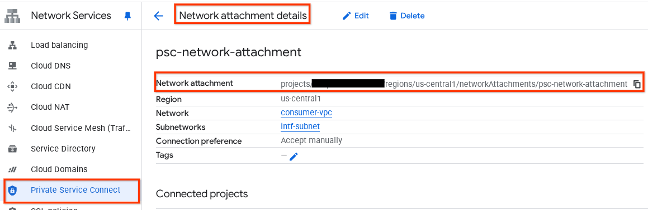Viewport: 648px width, 210px height.
Task: Click the Cloud DNS sidebar icon
Action: [x=12, y=66]
